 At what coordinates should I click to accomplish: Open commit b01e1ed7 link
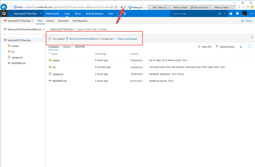(136, 81)
